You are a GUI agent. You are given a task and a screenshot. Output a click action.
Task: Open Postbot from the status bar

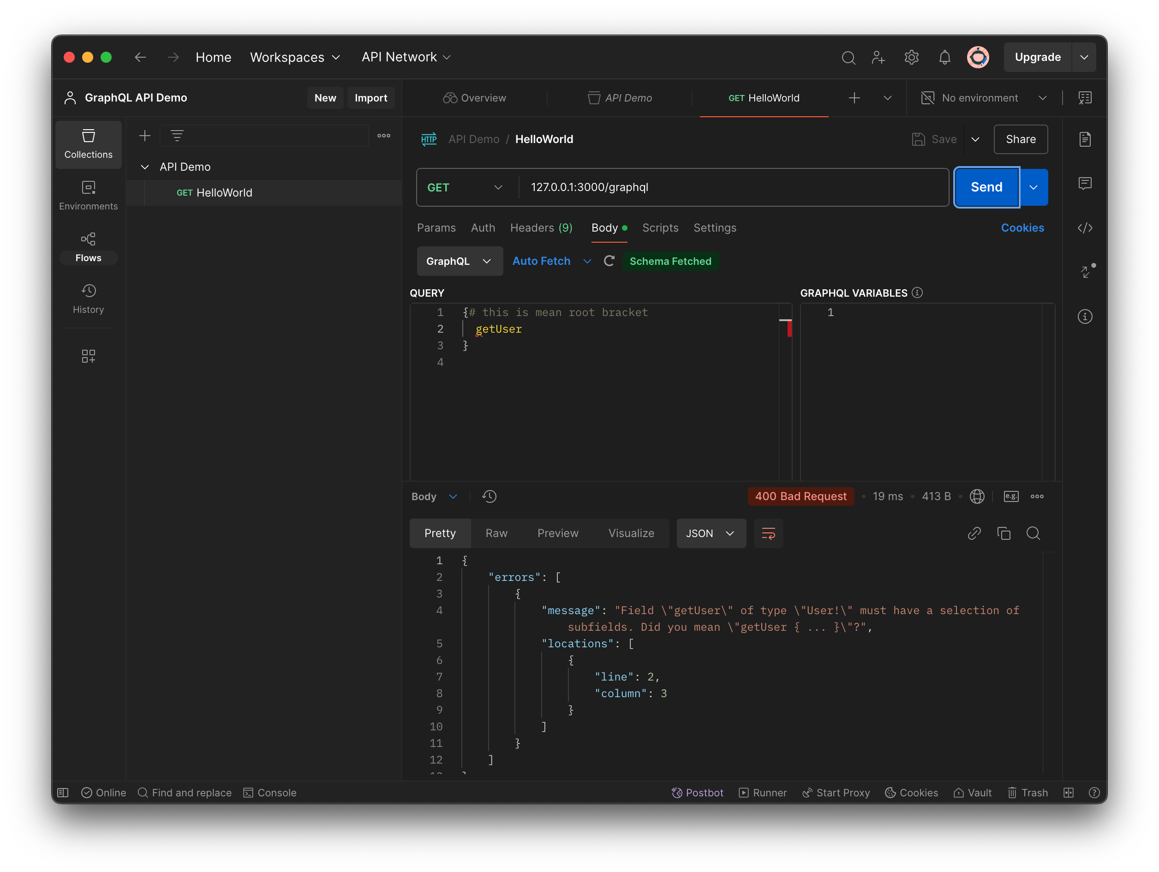pyautogui.click(x=698, y=792)
